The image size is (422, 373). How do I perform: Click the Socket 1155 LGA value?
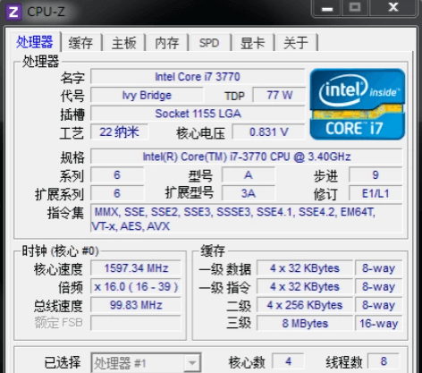pos(198,114)
